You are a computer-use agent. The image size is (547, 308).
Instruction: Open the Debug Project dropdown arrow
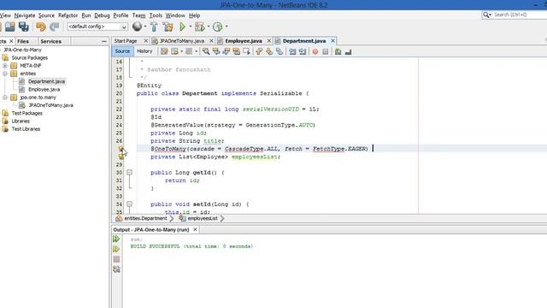(209, 27)
